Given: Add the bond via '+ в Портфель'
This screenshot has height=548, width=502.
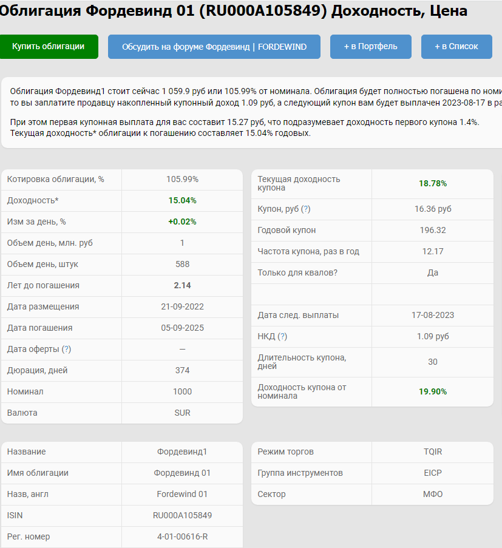Looking at the screenshot, I should (370, 47).
